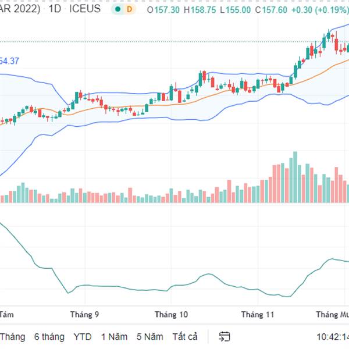Click the Tháng 10 axis label
The height and width of the screenshot is (349, 349).
pyautogui.click(x=172, y=315)
